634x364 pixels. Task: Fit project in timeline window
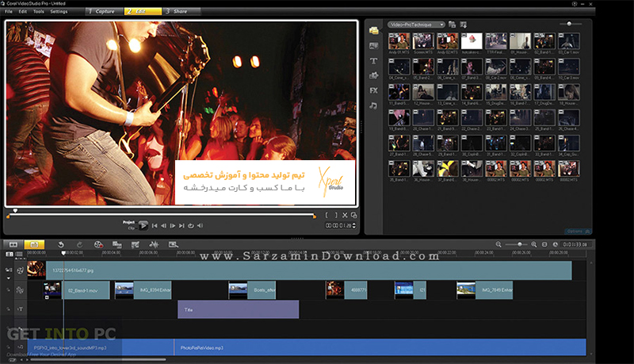point(544,244)
